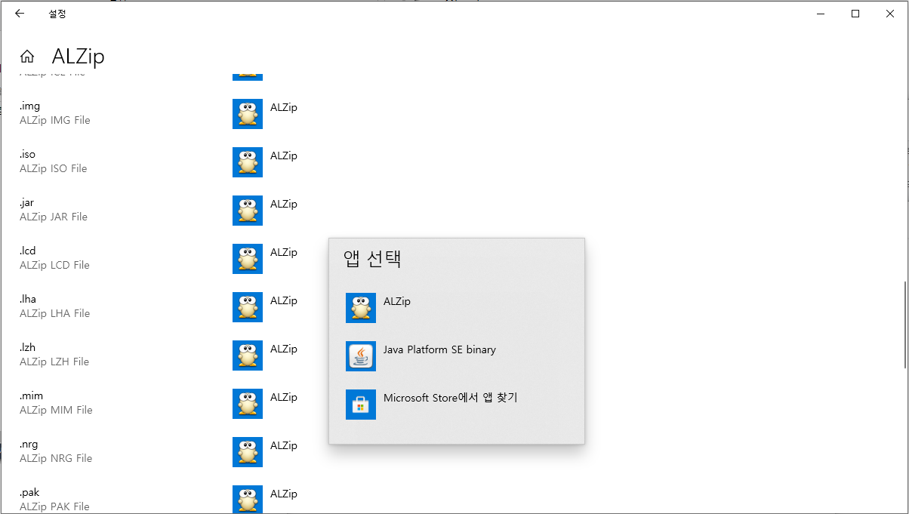Click ALZip icon for .iso row

(248, 162)
